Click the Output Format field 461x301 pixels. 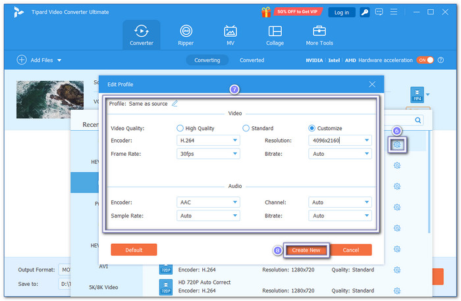pyautogui.click(x=65, y=269)
